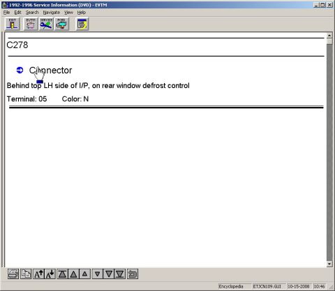Increase font size with A up-arrow button
Screen dimensions: 335x291
click(x=38, y=274)
